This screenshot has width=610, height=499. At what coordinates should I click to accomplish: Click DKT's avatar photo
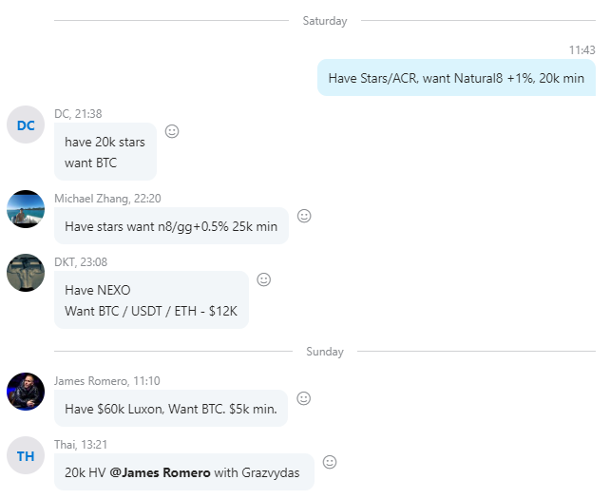tap(26, 273)
